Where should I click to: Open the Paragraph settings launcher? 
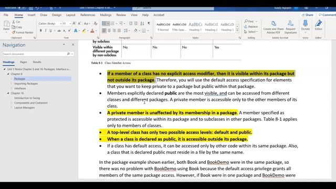(x=151, y=38)
